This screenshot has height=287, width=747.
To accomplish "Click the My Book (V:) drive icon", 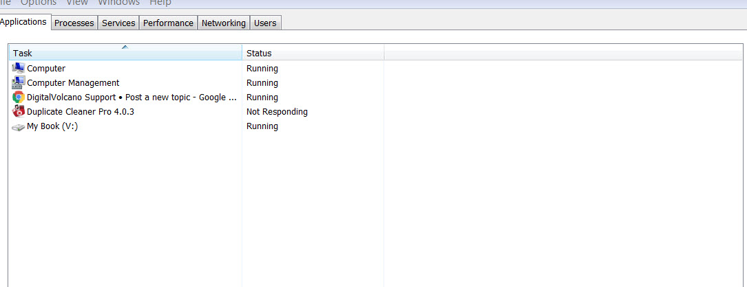I will click(19, 126).
